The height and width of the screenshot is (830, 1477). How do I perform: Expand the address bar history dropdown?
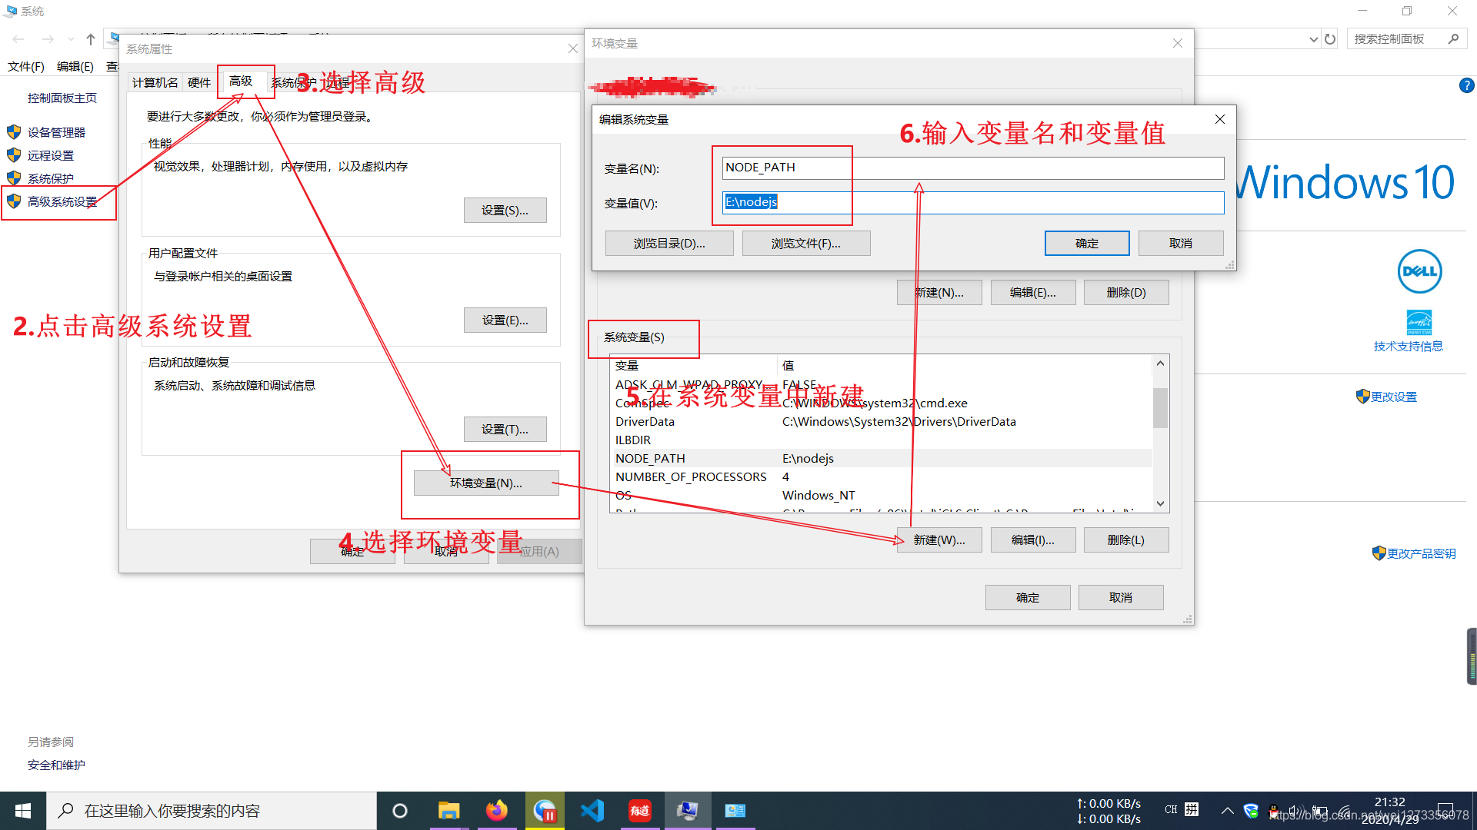point(1313,39)
